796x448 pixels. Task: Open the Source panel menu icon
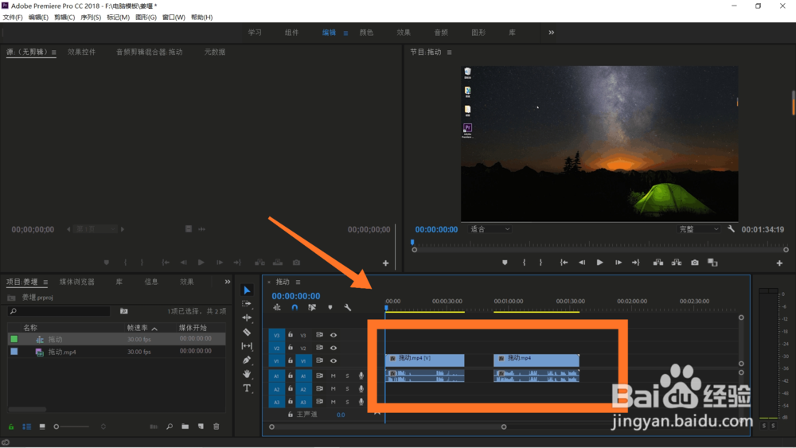coord(54,53)
